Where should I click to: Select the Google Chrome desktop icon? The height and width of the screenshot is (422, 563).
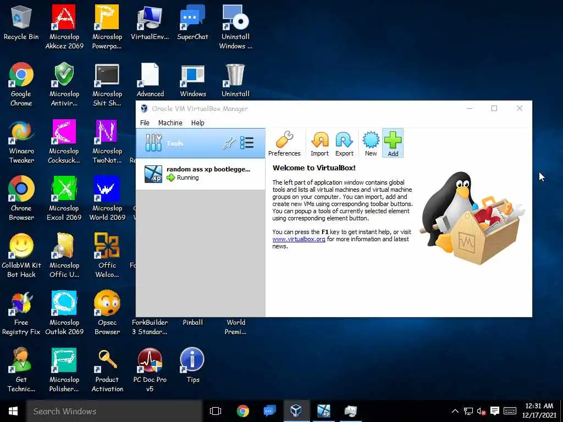coord(21,84)
